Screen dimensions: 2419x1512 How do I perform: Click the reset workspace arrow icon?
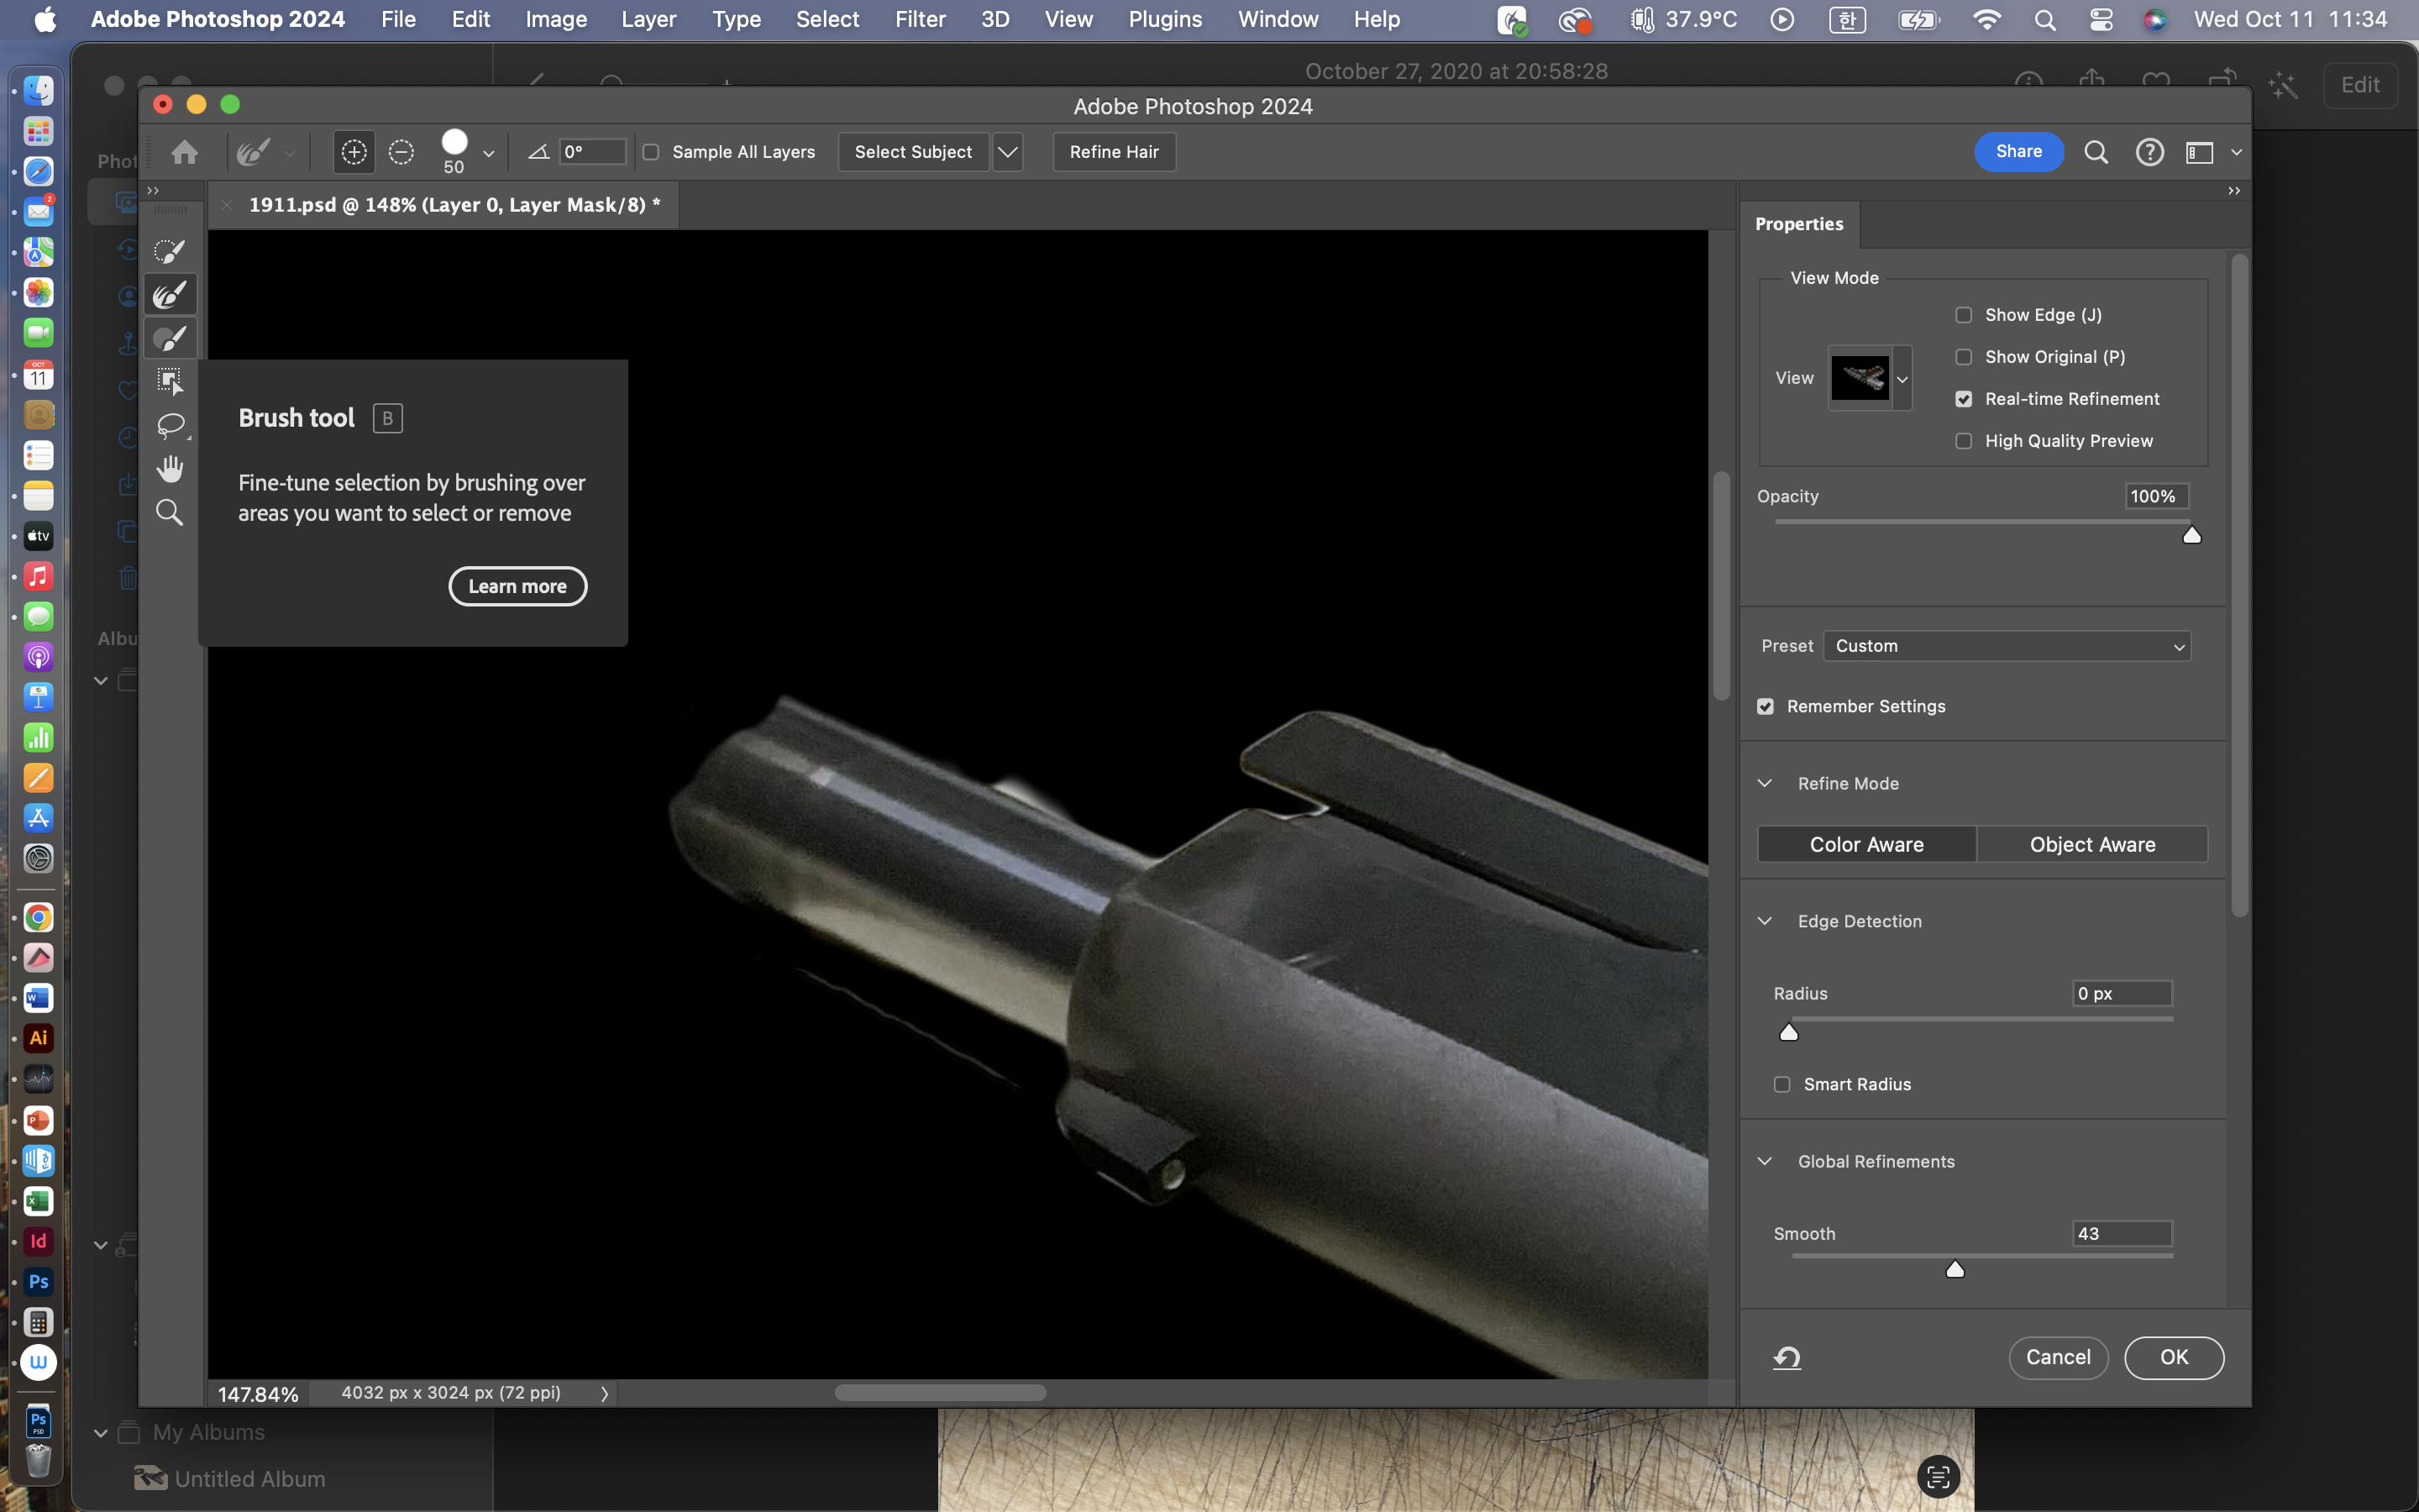point(1787,1357)
